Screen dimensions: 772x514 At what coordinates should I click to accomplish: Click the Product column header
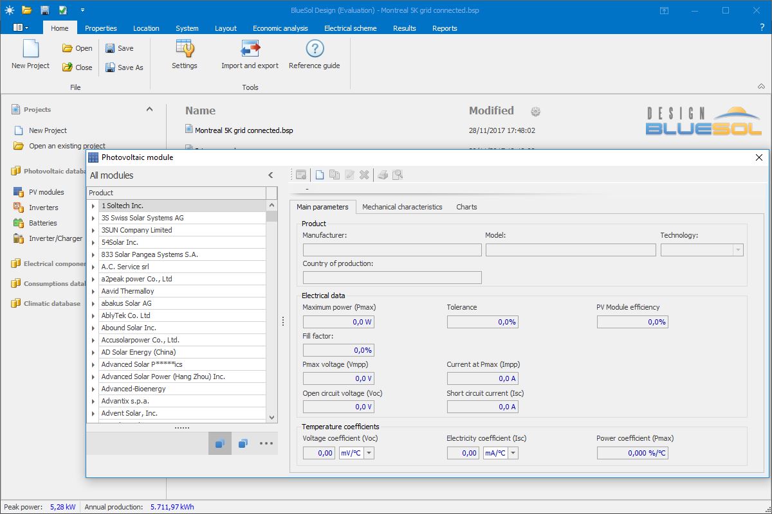[176, 193]
